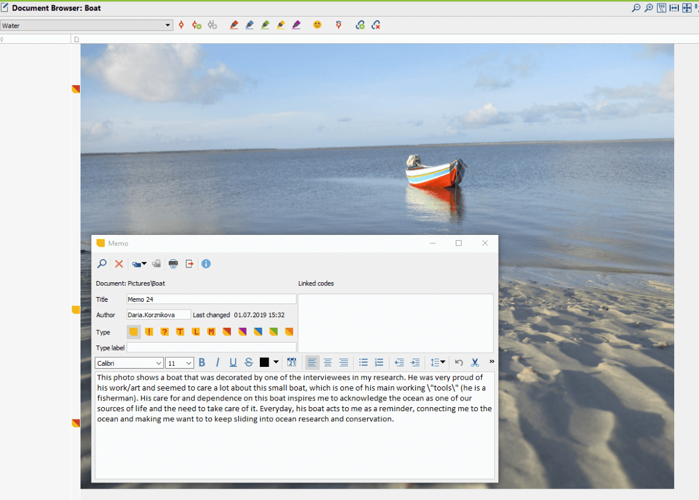The image size is (699, 500).
Task: Select the L memo type
Action: (x=196, y=331)
